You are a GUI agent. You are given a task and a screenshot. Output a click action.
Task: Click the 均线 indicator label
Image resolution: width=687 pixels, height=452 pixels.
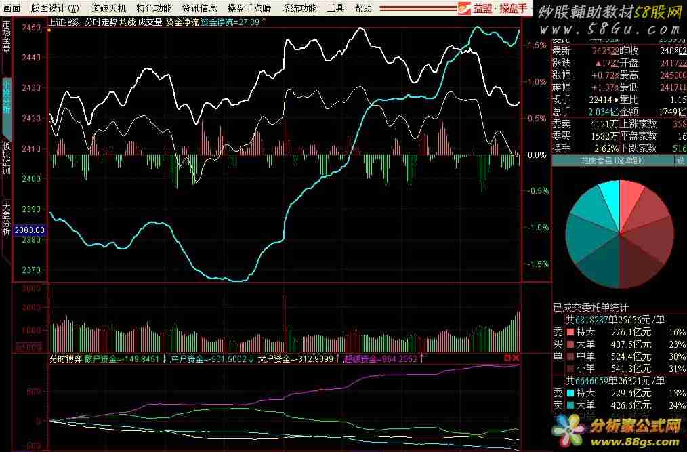pos(127,22)
